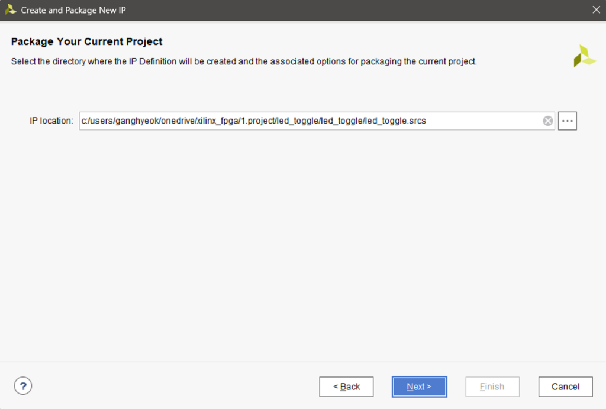This screenshot has width=606, height=409.
Task: Click the description text about IP Definition directory
Action: point(243,61)
